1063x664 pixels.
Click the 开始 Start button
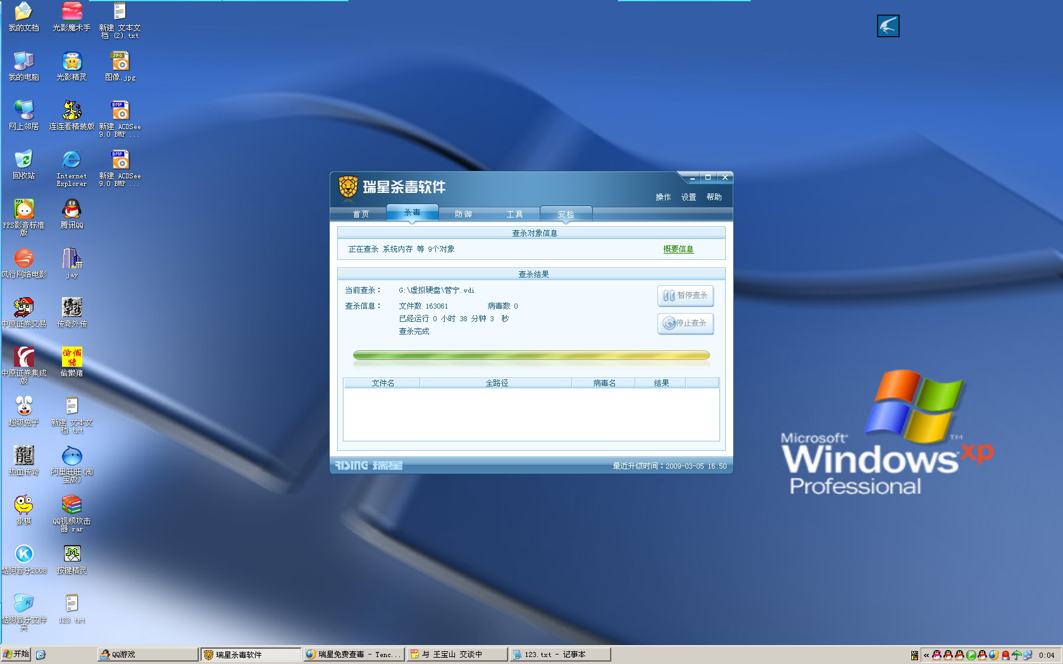[16, 655]
